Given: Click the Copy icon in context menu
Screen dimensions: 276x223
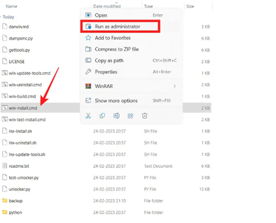Looking at the screenshot, I should click(102, 116).
